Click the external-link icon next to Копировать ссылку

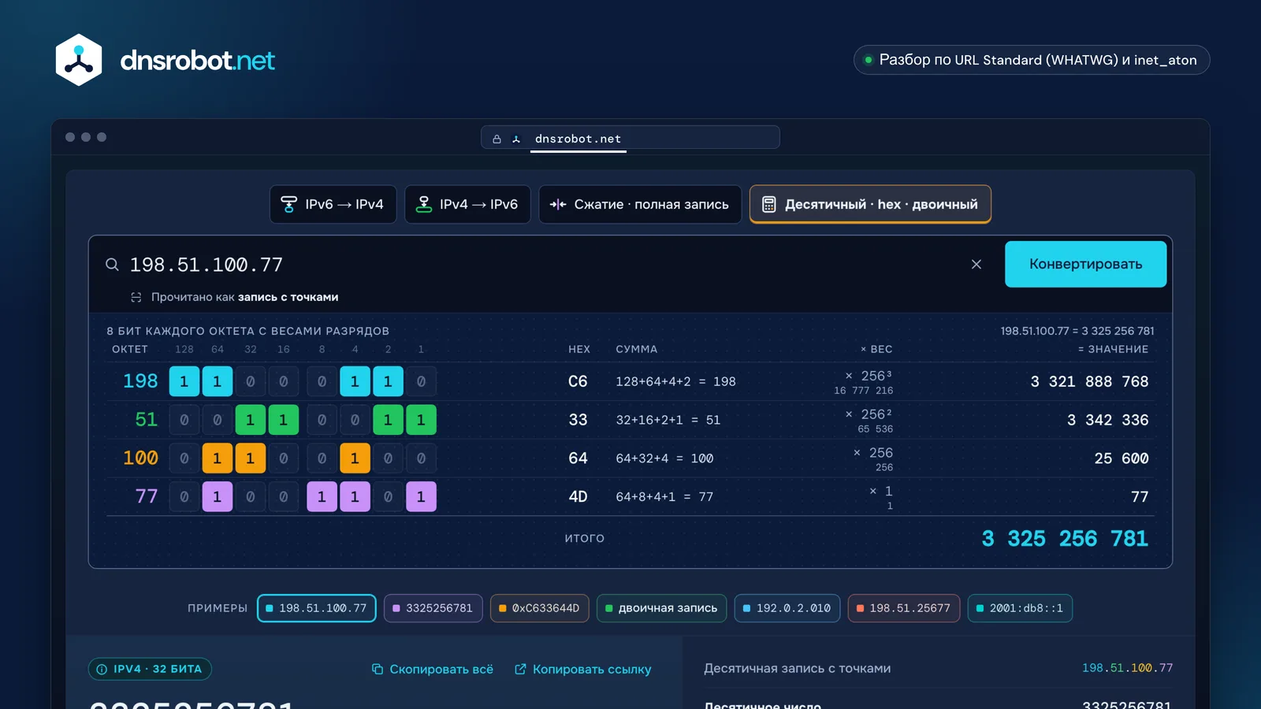(x=520, y=669)
